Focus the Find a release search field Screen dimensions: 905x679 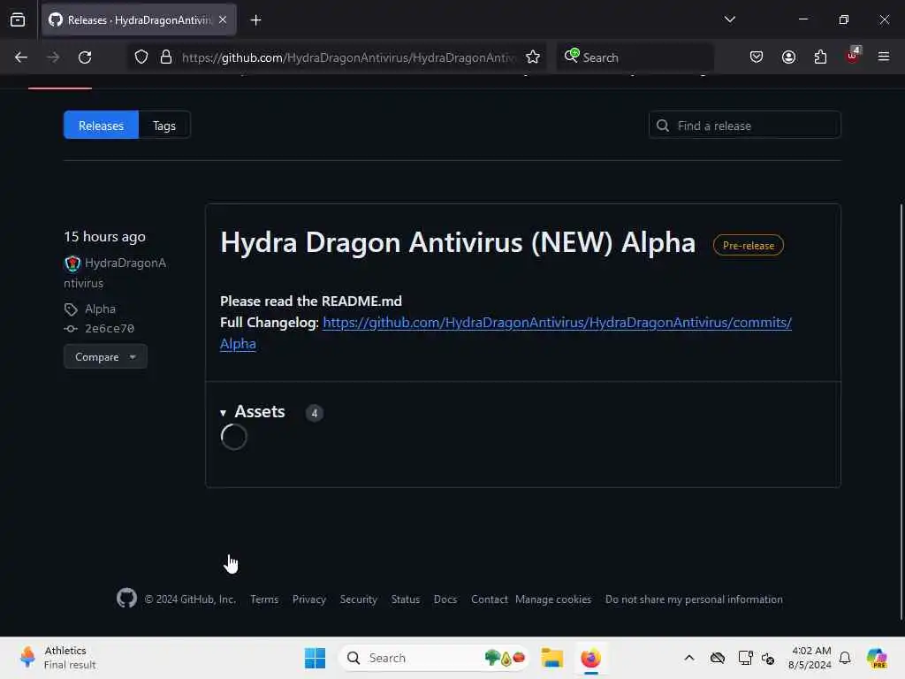(744, 126)
